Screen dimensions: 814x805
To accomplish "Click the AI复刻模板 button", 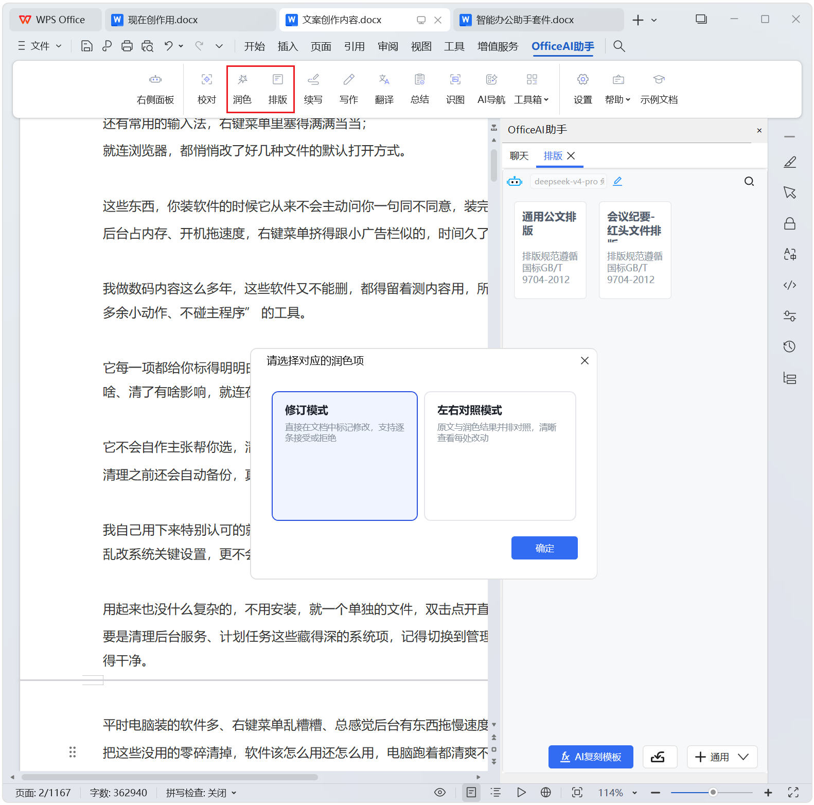I will pyautogui.click(x=591, y=757).
